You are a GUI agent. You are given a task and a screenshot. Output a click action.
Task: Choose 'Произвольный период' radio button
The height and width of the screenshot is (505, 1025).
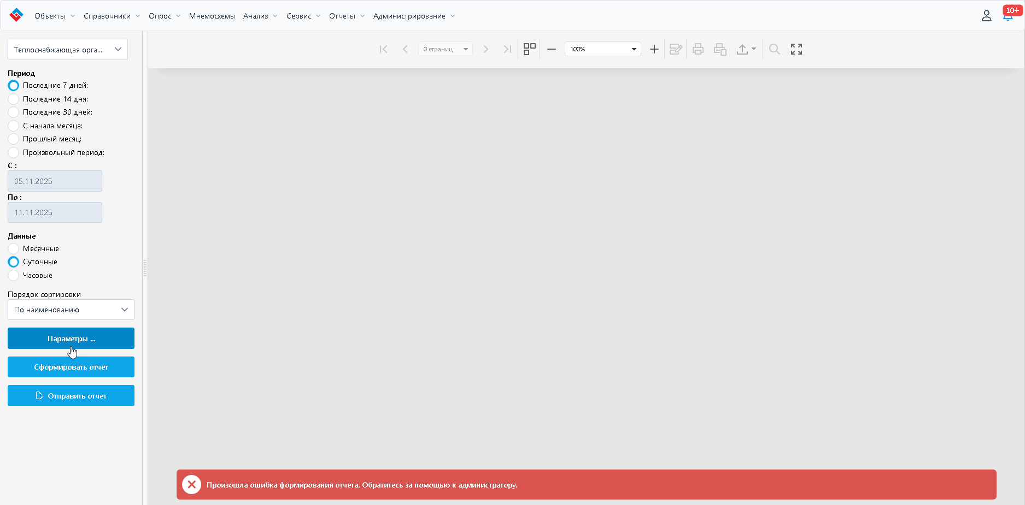pos(14,152)
